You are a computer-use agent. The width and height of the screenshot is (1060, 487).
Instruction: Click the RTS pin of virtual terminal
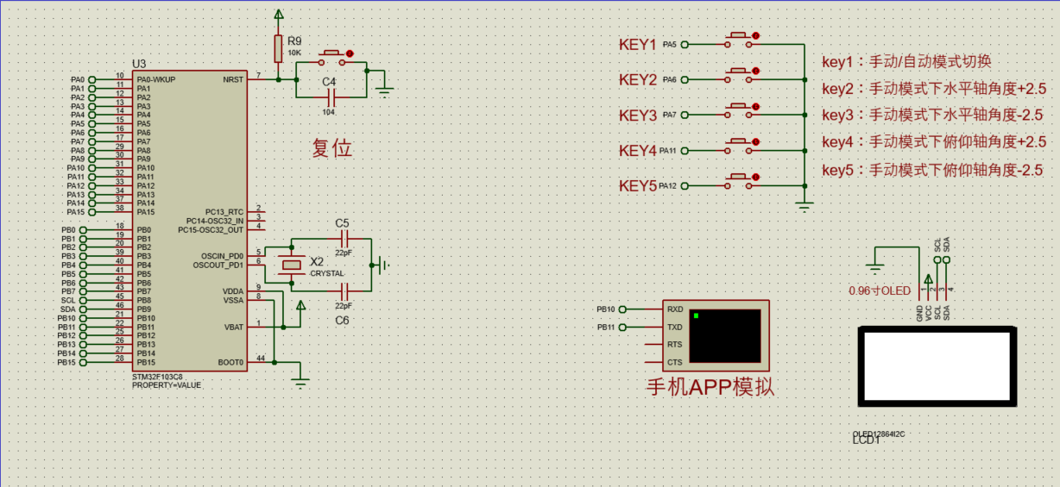pyautogui.click(x=674, y=344)
